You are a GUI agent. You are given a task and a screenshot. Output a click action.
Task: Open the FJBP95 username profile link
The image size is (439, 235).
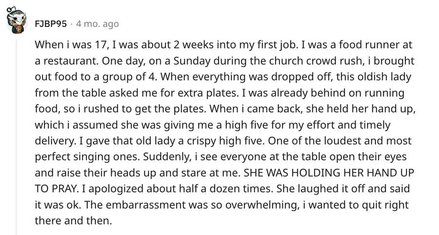[x=51, y=23]
